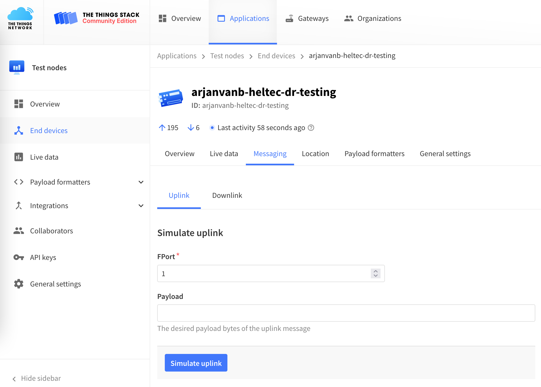Switch to device Live data tab

click(x=224, y=154)
